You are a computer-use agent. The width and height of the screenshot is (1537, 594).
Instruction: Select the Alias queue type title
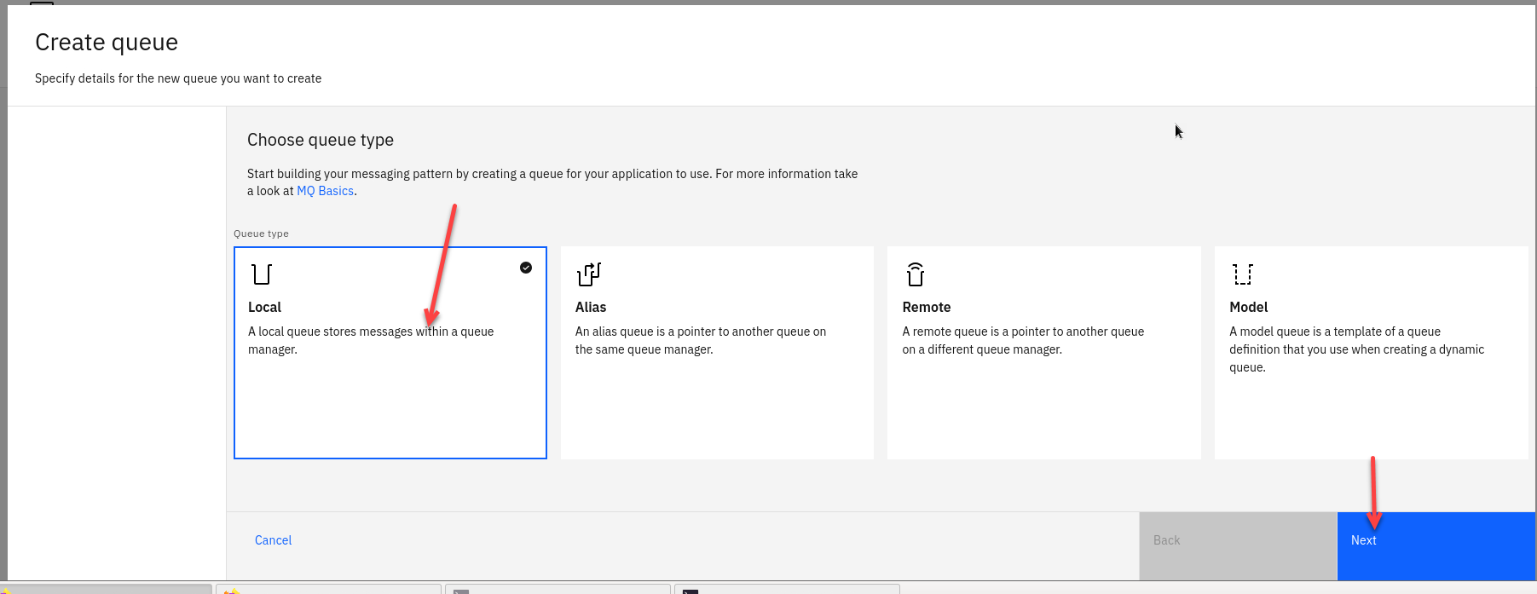pos(591,307)
